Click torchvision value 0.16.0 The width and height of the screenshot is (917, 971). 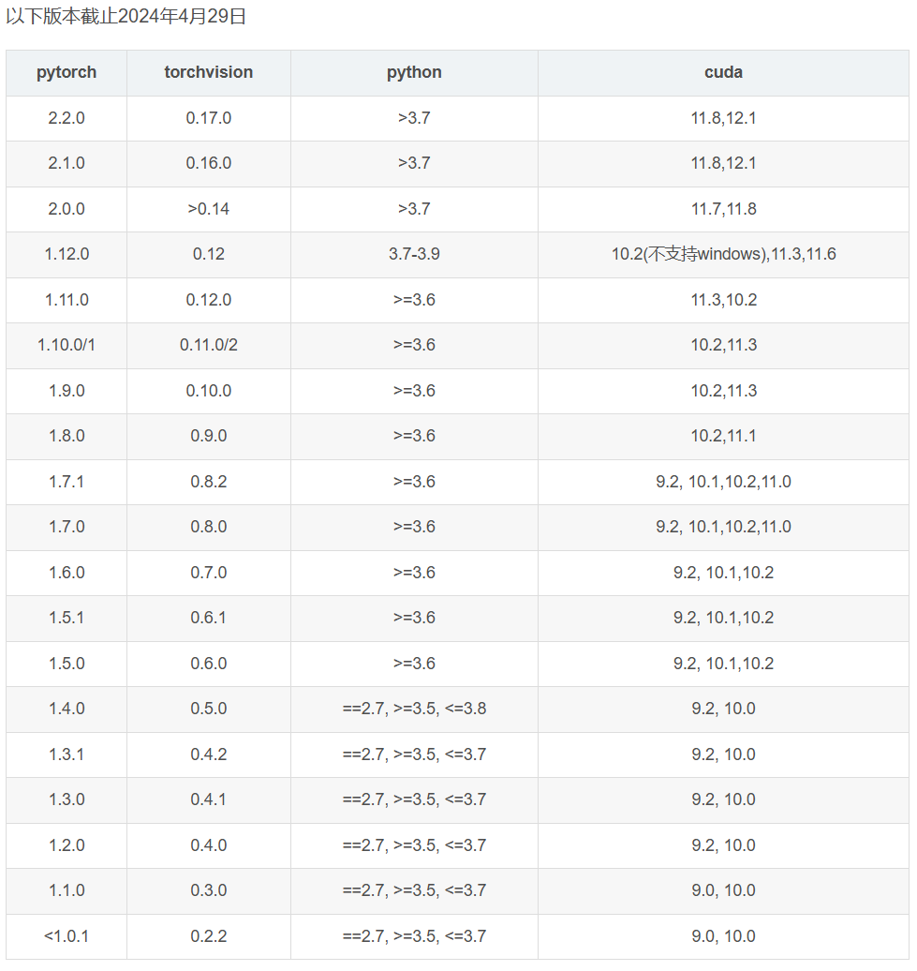coord(209,163)
